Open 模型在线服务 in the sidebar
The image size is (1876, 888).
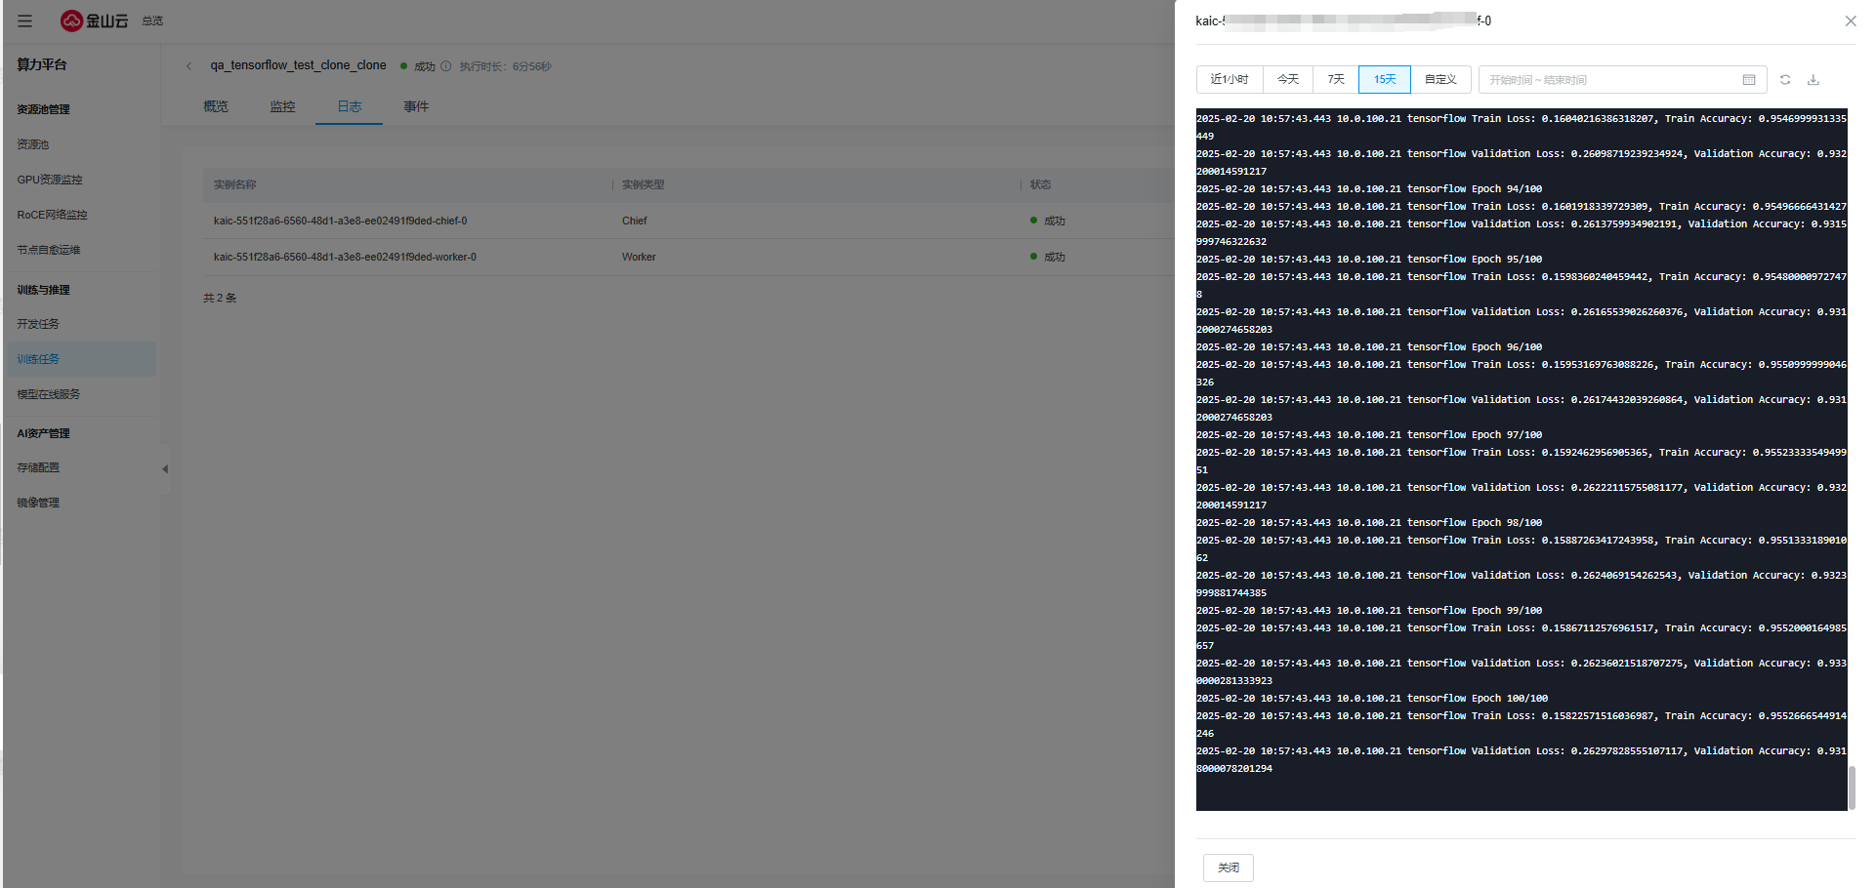coord(49,394)
